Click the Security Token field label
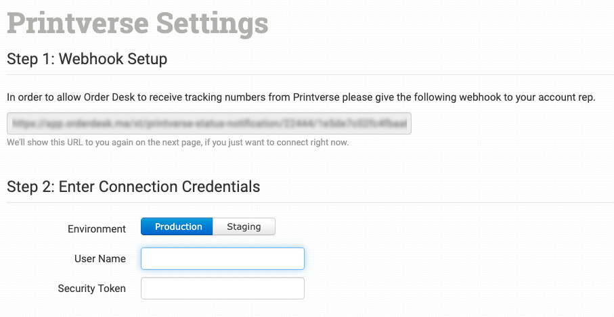This screenshot has width=614, height=317. click(92, 289)
